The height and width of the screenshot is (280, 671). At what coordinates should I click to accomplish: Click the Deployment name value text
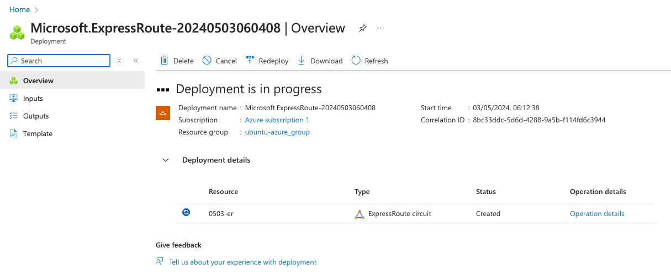point(310,107)
